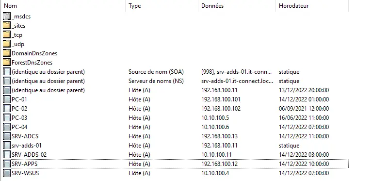This screenshot has width=388, height=181.
Task: Select the PC-02 record name
Action: point(19,108)
